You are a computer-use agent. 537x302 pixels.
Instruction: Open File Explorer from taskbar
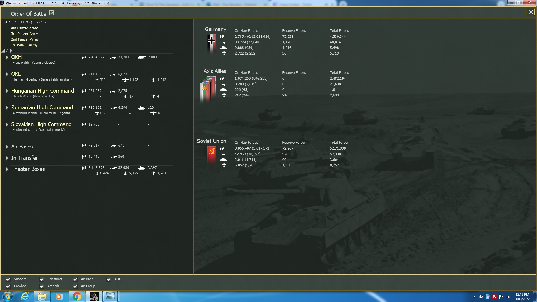pos(42,296)
